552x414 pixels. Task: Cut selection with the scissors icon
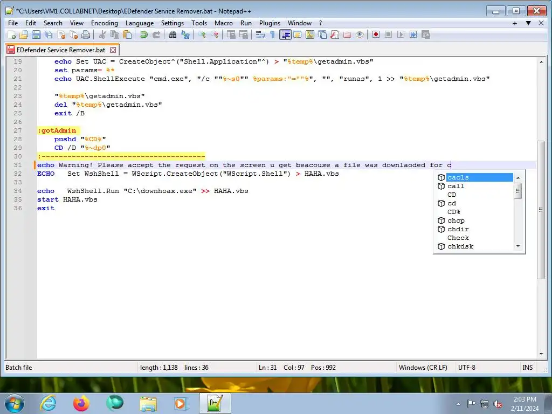[102, 34]
